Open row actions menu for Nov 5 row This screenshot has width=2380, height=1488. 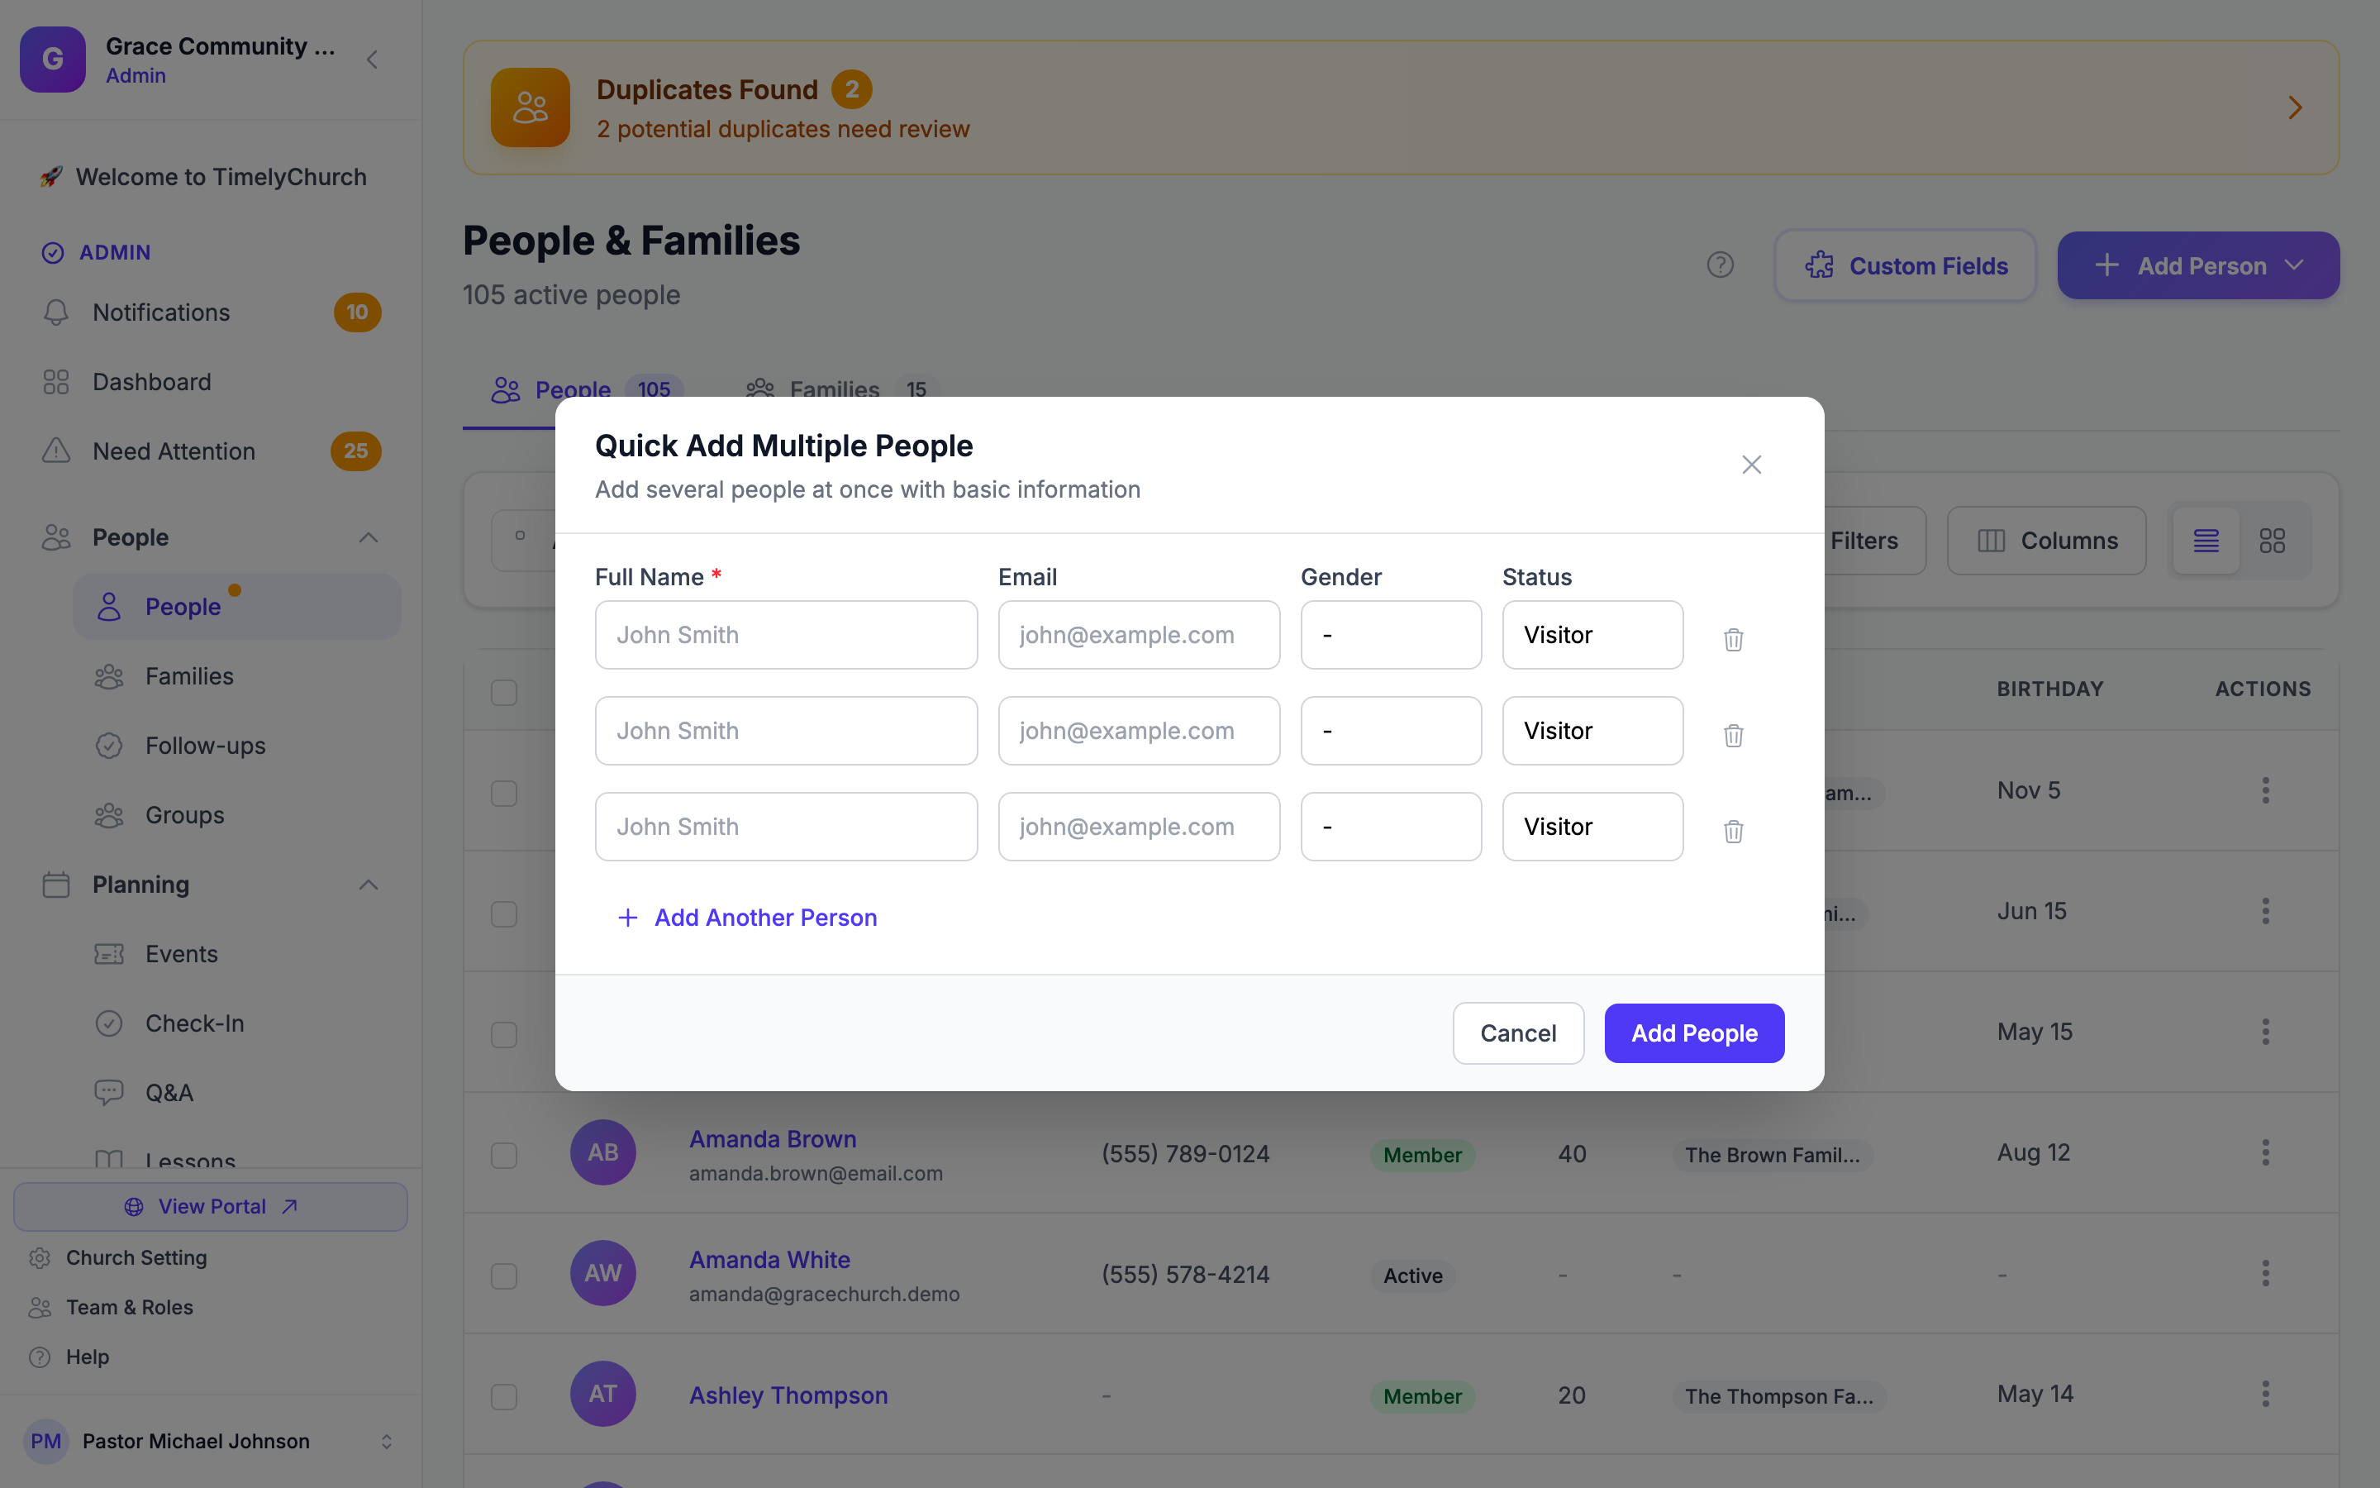point(2265,790)
